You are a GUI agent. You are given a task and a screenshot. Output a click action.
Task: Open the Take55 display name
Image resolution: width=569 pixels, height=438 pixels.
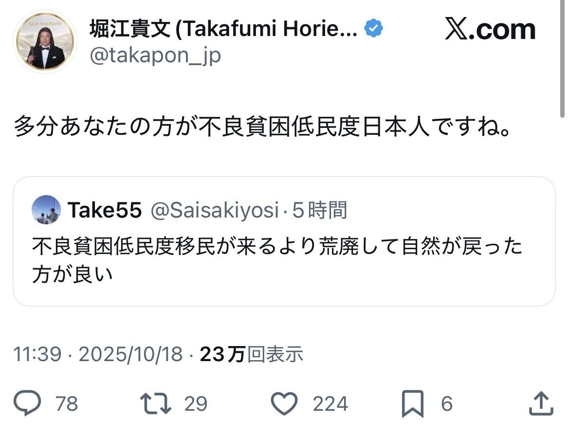pos(105,210)
